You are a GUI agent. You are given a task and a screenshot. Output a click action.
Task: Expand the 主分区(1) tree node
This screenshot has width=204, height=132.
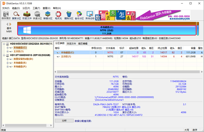click(x=7, y=51)
